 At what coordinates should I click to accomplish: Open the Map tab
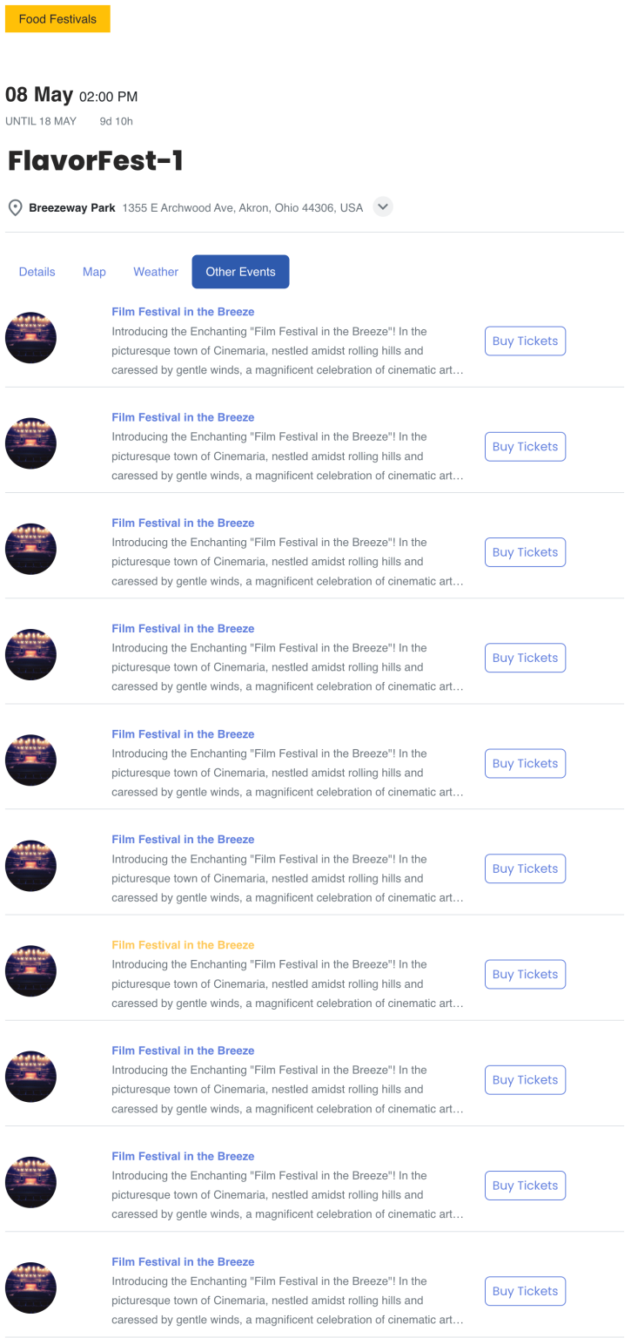94,272
